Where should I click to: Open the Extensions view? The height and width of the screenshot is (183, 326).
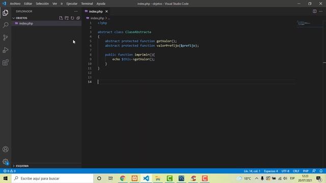click(x=6, y=63)
